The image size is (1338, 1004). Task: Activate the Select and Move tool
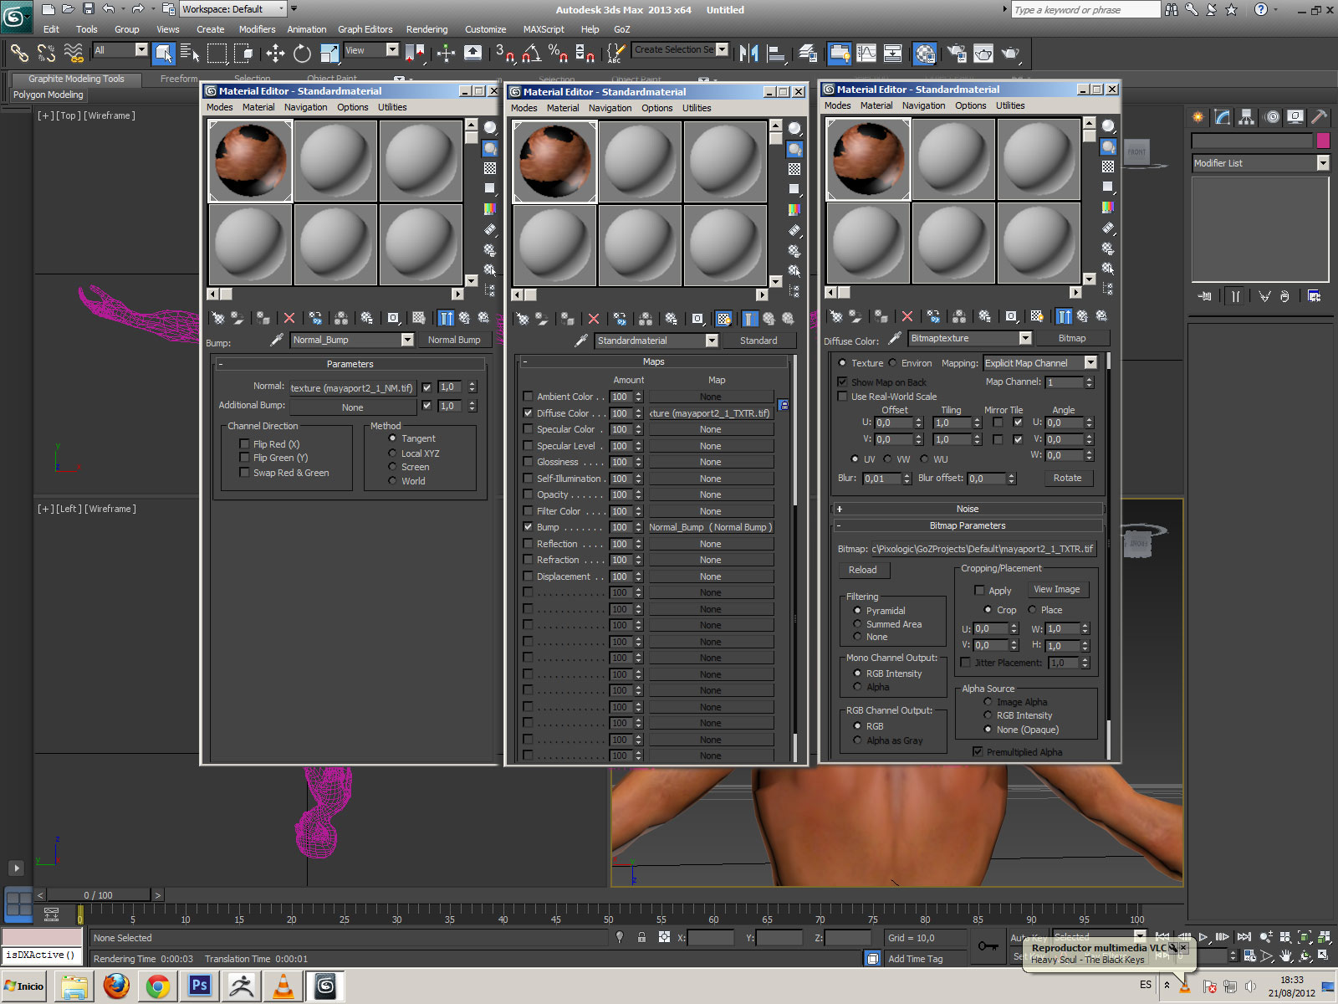275,54
